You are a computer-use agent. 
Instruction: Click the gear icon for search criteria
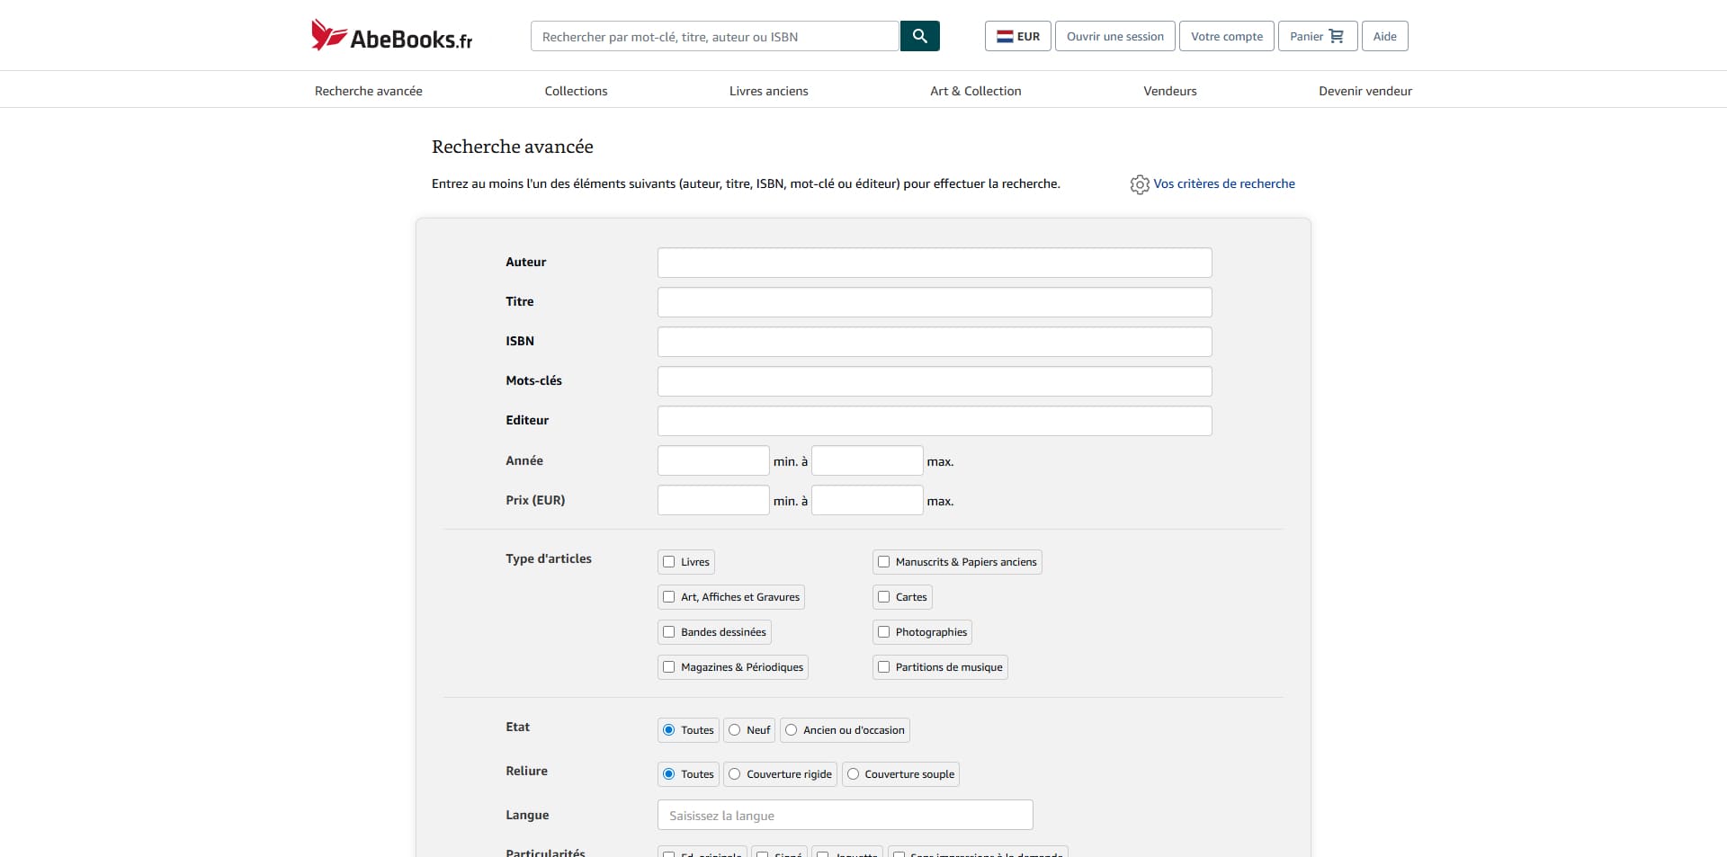coord(1140,184)
